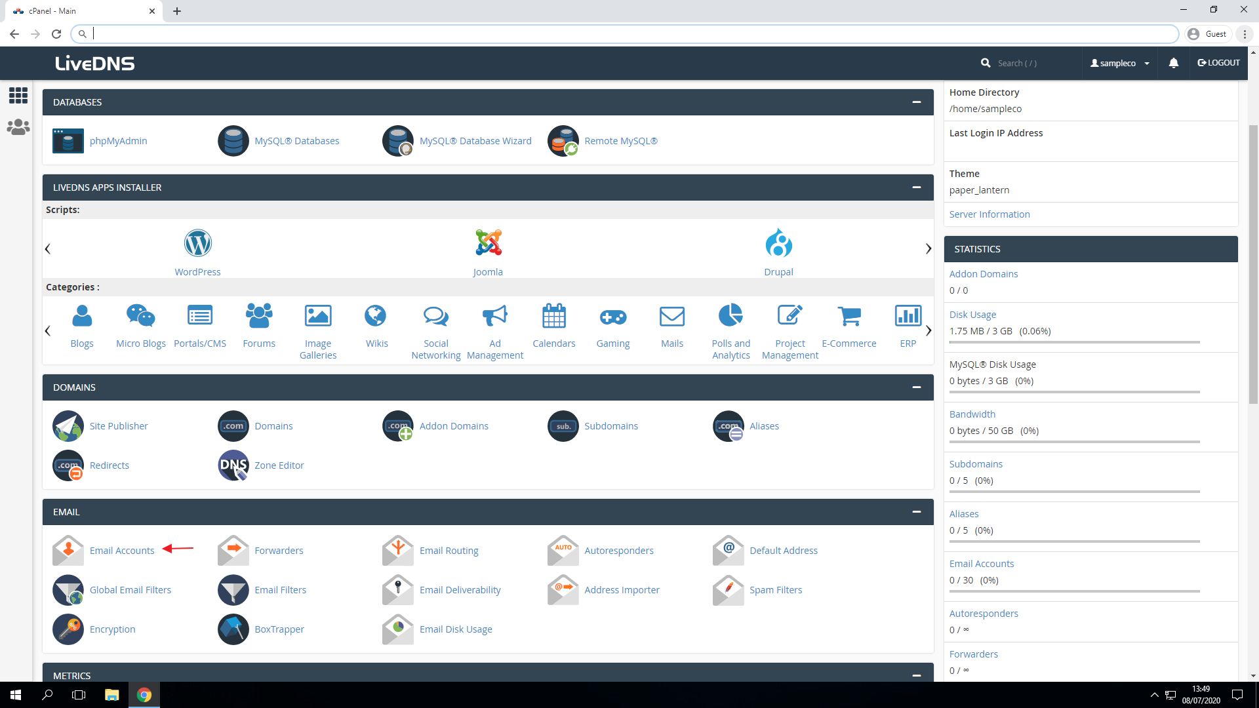Open the Bandwidth statistics link
Image resolution: width=1259 pixels, height=708 pixels.
pyautogui.click(x=972, y=414)
